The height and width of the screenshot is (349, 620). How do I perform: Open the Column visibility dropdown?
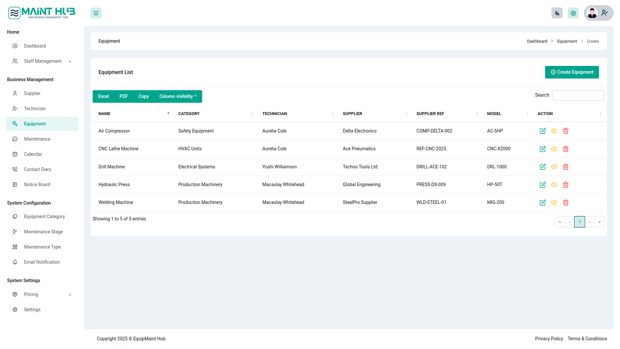(x=177, y=97)
